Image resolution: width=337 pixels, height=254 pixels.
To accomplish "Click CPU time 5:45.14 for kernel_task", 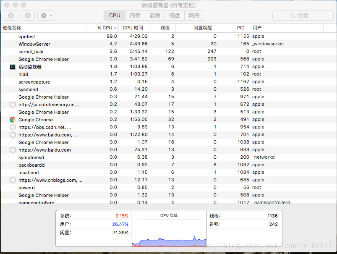I will (138, 51).
